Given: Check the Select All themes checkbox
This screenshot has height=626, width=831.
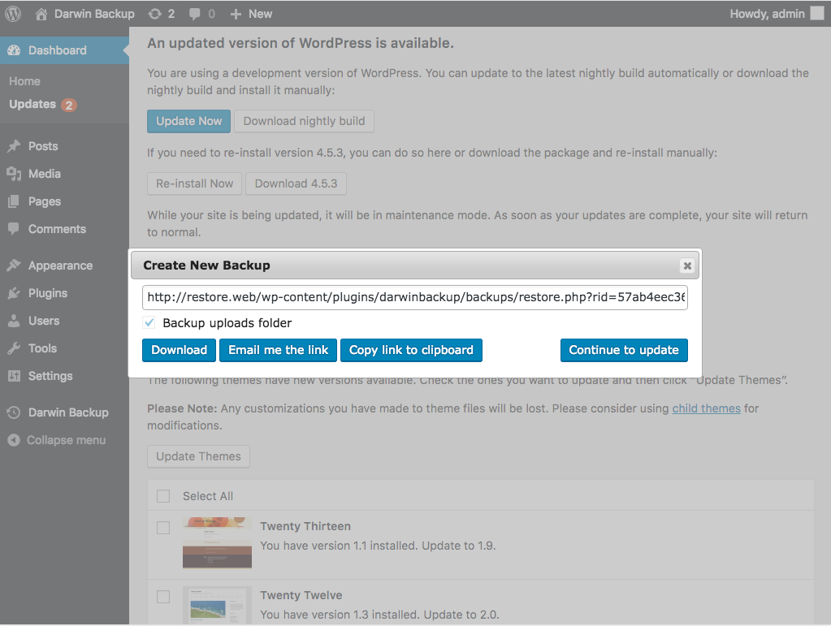Looking at the screenshot, I should pos(163,496).
